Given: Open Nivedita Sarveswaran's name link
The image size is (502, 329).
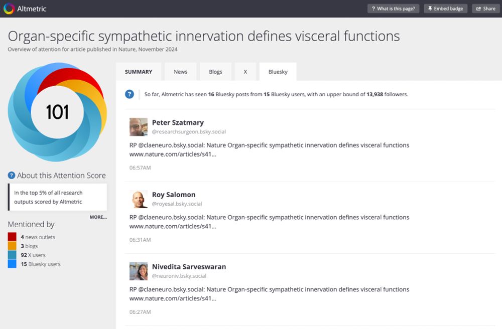Looking at the screenshot, I should (x=189, y=267).
